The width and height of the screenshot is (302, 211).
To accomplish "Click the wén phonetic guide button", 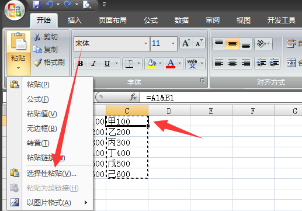I will point(192,63).
